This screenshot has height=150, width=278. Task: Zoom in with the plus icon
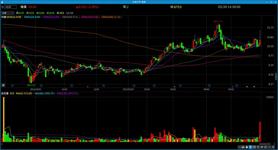(273, 147)
